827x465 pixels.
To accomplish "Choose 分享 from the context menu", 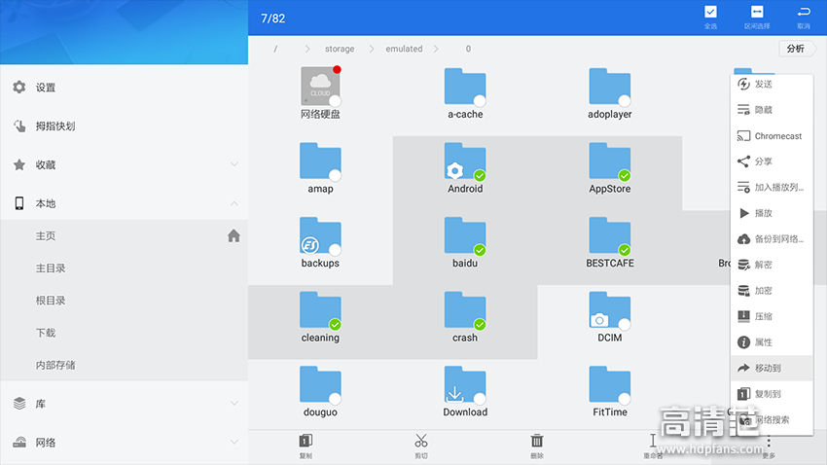I will pos(772,161).
